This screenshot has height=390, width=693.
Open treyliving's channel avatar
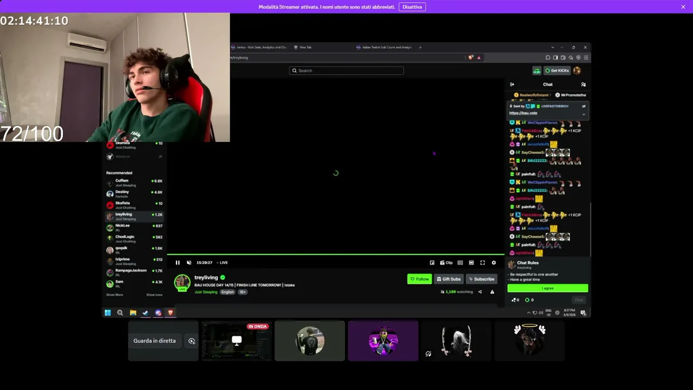182,283
